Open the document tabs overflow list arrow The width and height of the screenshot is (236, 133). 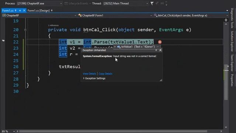[x=227, y=11]
